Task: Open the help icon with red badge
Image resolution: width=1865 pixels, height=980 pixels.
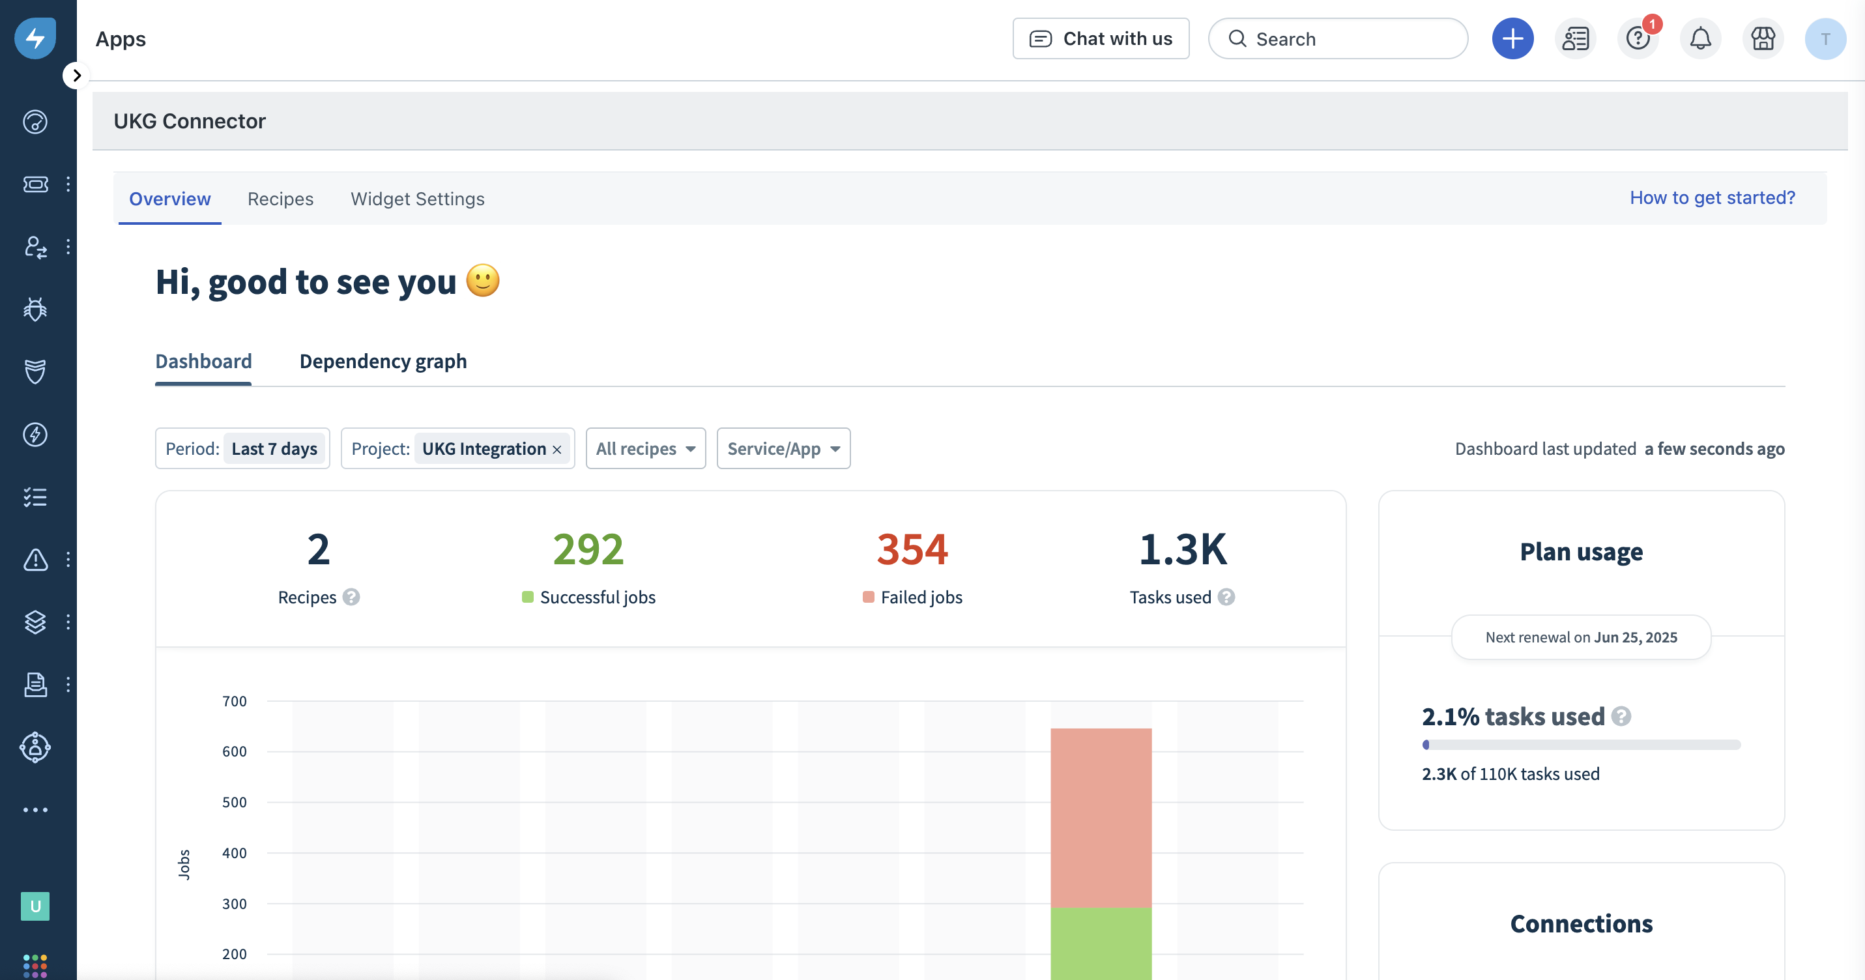Action: 1638,39
